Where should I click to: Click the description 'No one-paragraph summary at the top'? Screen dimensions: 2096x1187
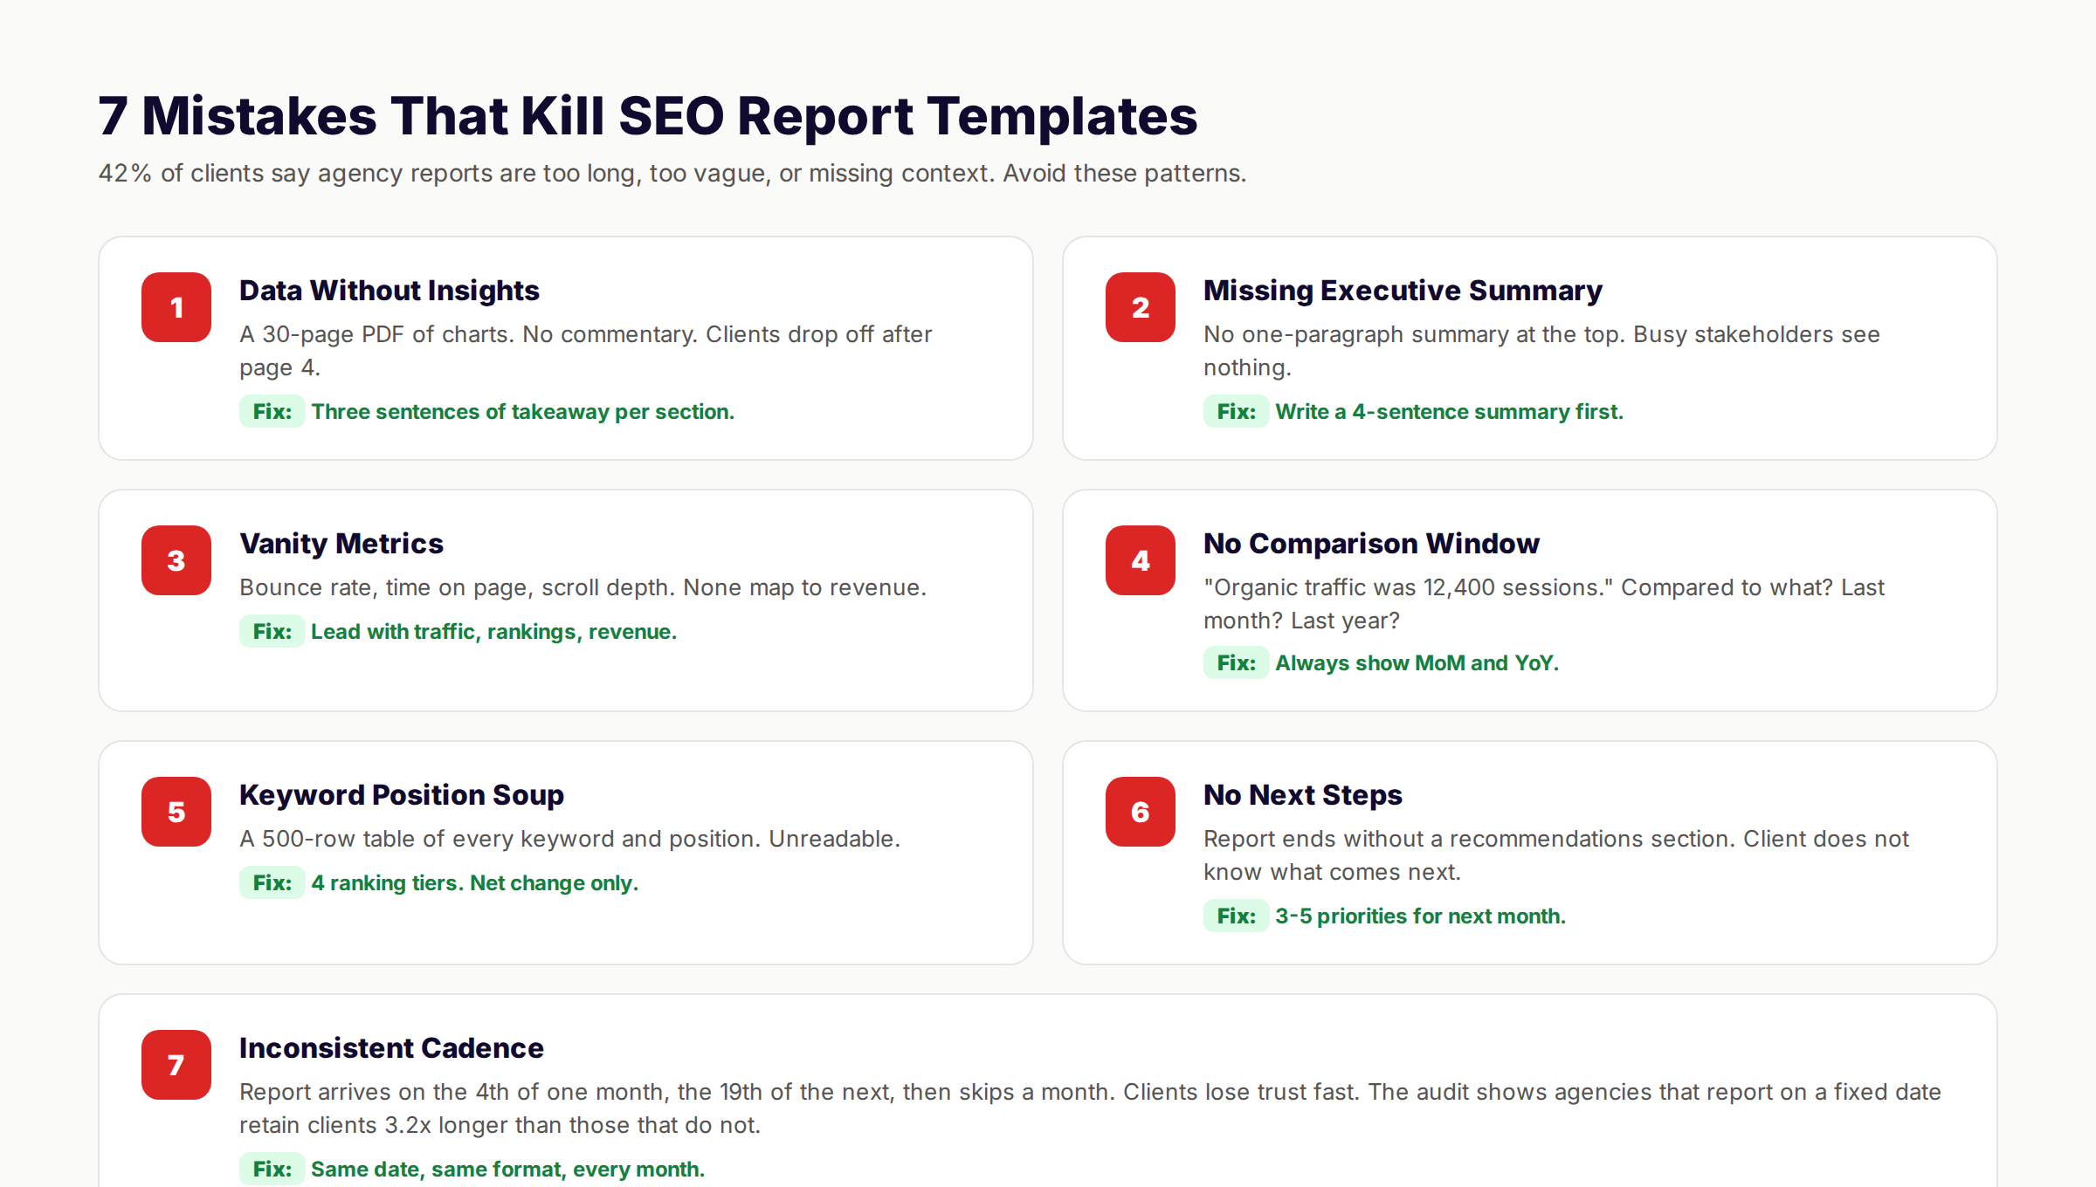1542,351
